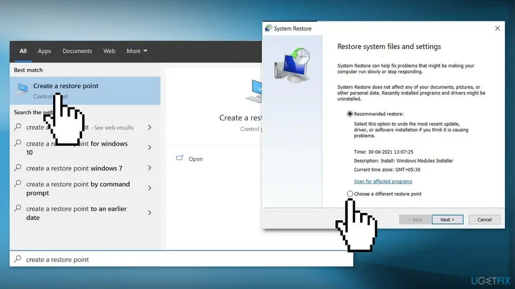
Task: Click the 'Restore system files and settings' heading
Action: (x=389, y=47)
